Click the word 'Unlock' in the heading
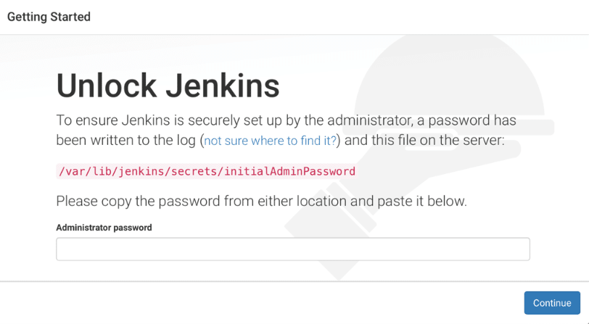Screen dimensions: 589x324 [x=107, y=86]
